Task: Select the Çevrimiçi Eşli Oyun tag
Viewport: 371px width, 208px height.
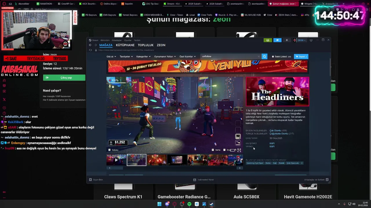Action: pyautogui.click(x=255, y=163)
